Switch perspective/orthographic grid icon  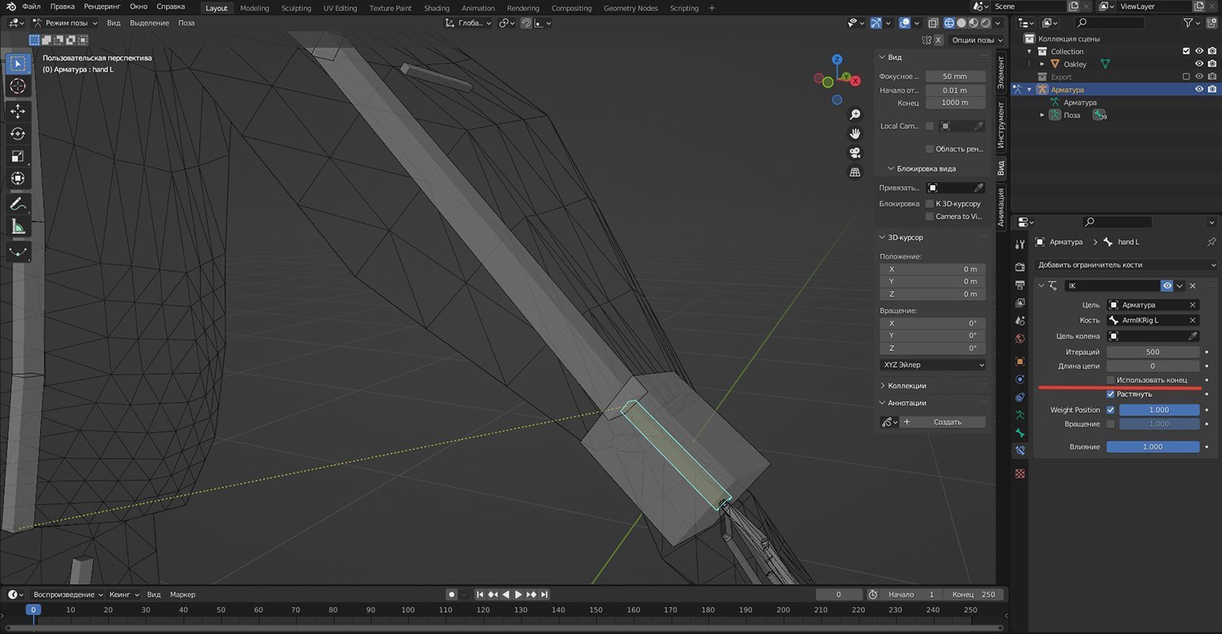855,172
